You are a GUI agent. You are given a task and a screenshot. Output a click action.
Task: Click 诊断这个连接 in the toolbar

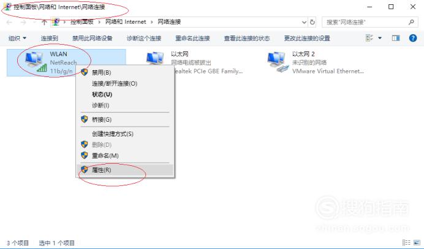[x=144, y=39]
